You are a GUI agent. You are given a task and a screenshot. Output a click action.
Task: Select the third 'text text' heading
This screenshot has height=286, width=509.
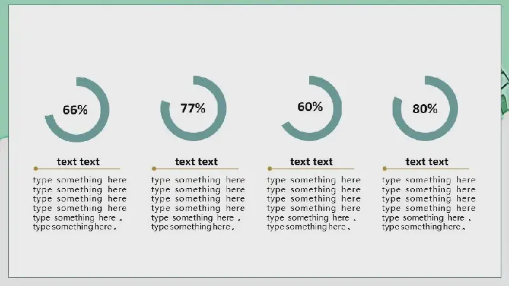click(x=311, y=161)
